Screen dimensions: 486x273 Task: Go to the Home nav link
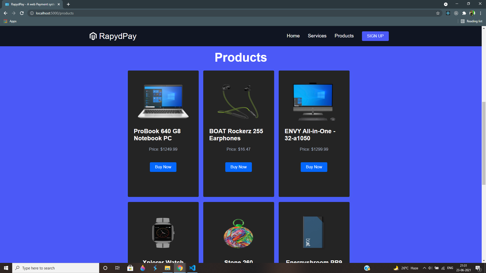click(293, 36)
